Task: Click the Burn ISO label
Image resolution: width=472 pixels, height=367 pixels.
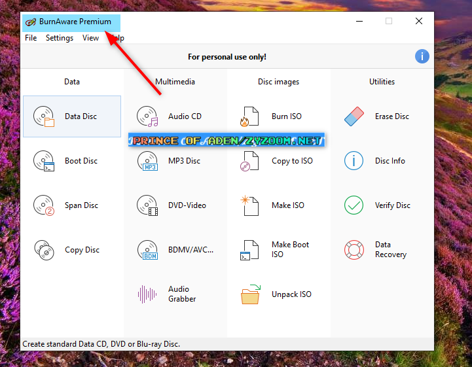Action: (287, 116)
